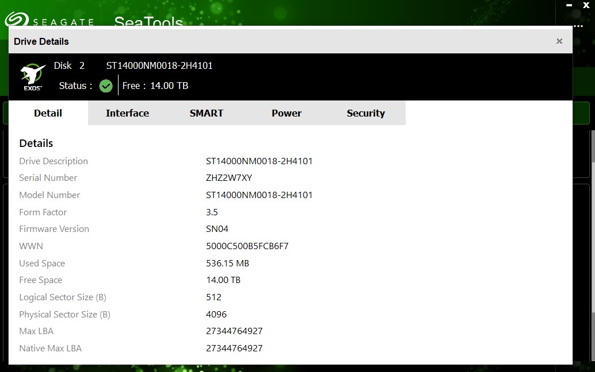This screenshot has width=595, height=372.
Task: Select the SMART tab
Action: [206, 113]
